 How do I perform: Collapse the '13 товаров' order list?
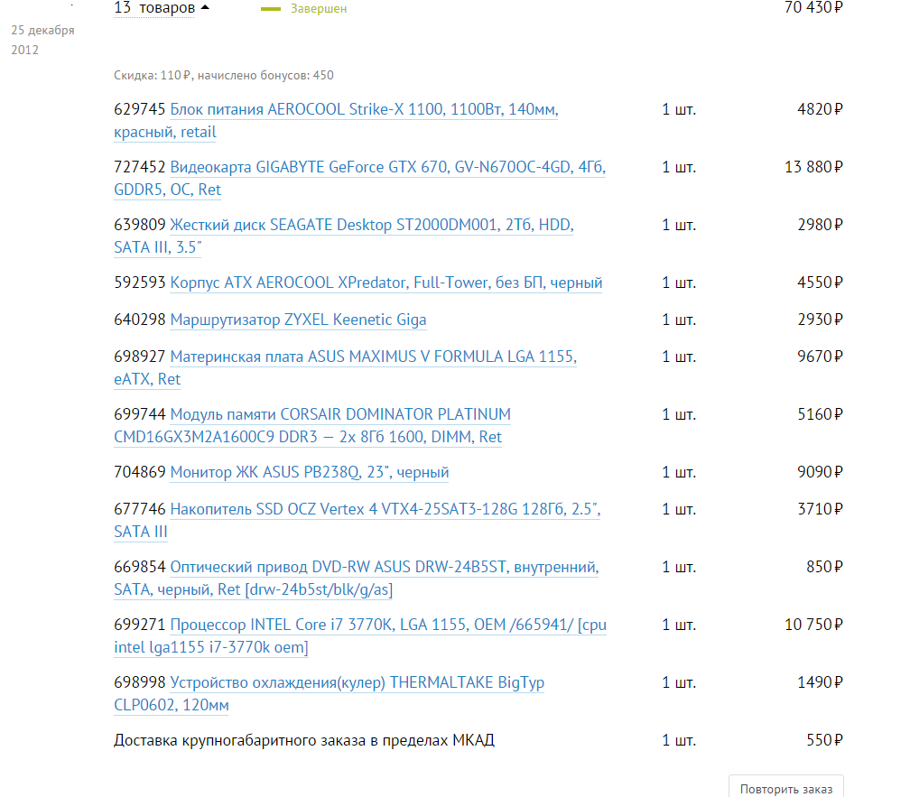(x=162, y=8)
